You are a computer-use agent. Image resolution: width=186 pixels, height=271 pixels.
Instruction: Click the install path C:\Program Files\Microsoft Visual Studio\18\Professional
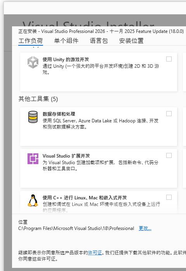(76, 228)
